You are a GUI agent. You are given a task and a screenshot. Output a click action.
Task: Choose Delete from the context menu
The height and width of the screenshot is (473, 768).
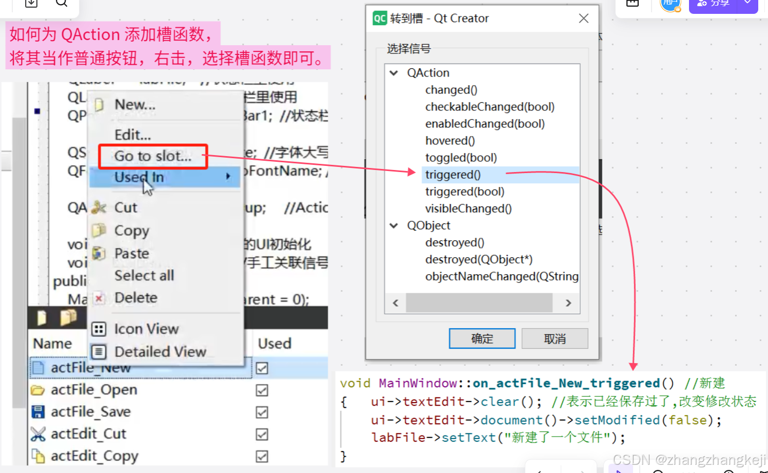[136, 298]
